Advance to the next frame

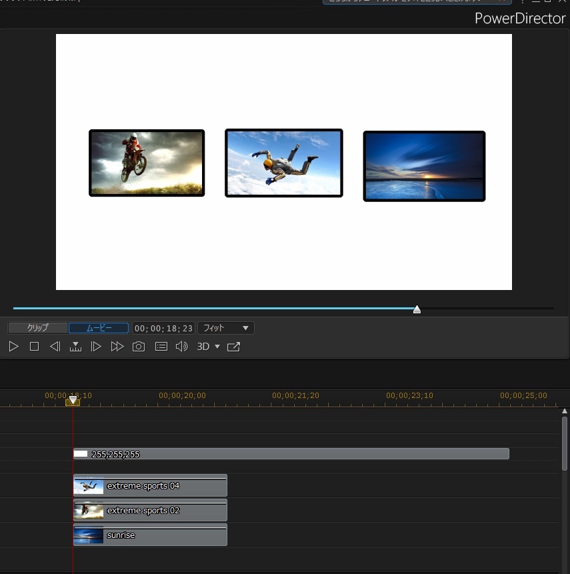[x=96, y=346]
